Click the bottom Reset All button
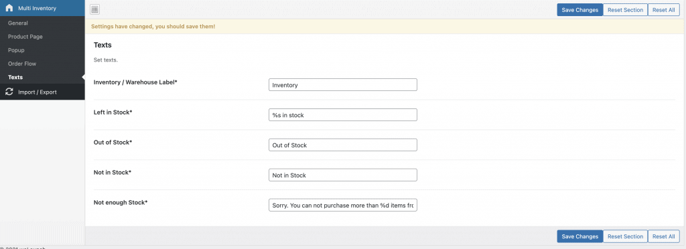This screenshot has width=686, height=249. (x=664, y=236)
